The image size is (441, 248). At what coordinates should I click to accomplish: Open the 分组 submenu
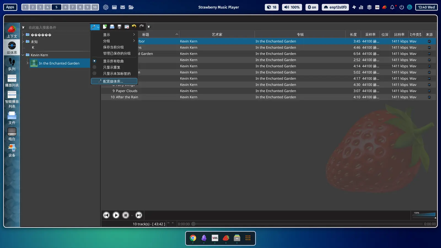point(114,41)
